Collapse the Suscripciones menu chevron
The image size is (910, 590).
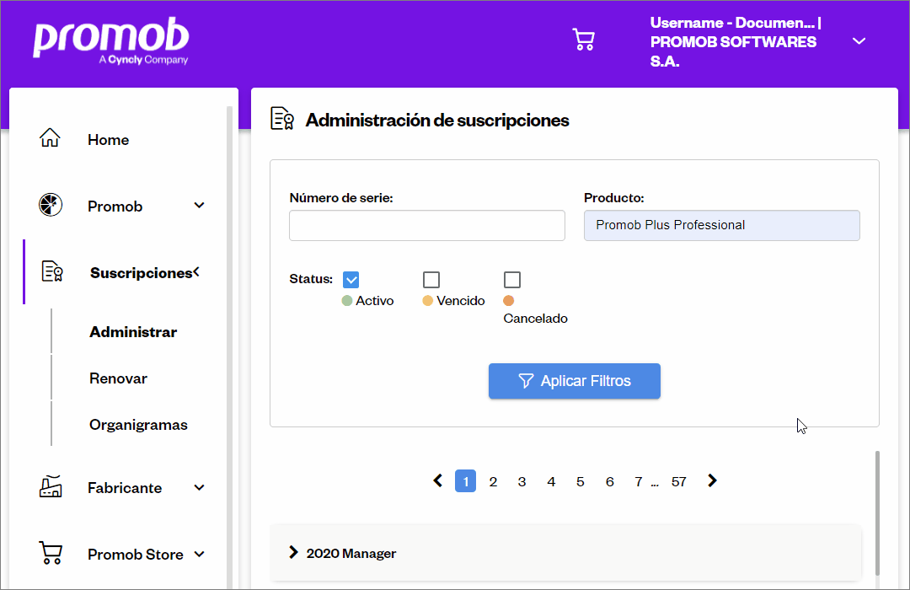click(196, 271)
